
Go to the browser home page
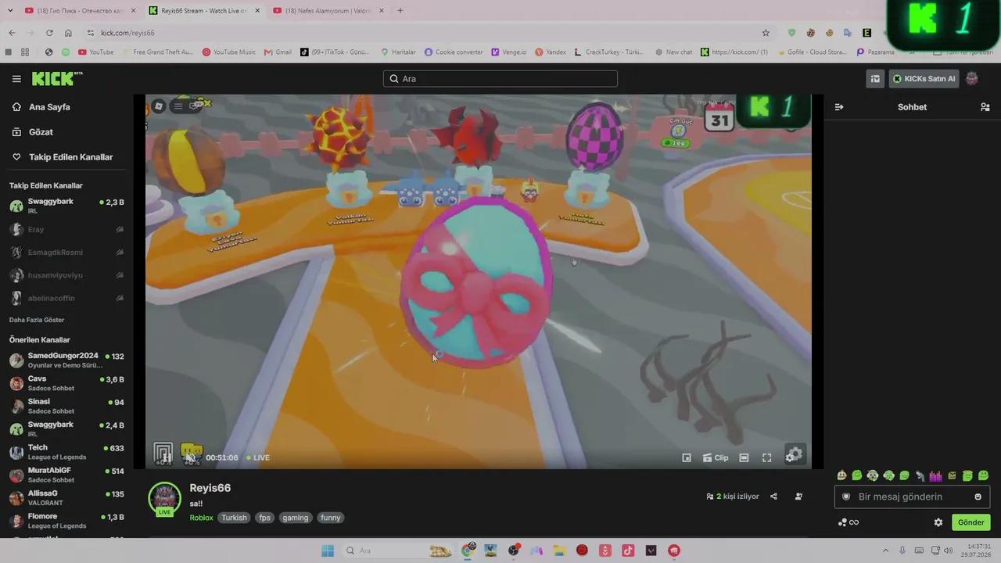click(68, 33)
